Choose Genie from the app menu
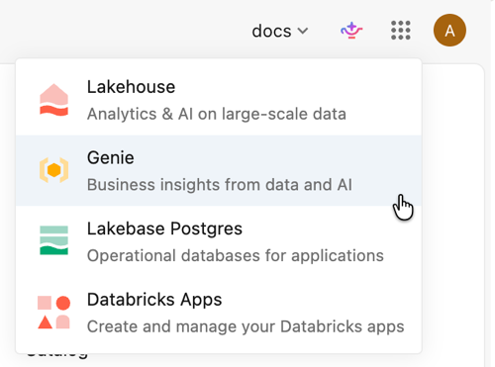The width and height of the screenshot is (495, 367). pos(219,170)
